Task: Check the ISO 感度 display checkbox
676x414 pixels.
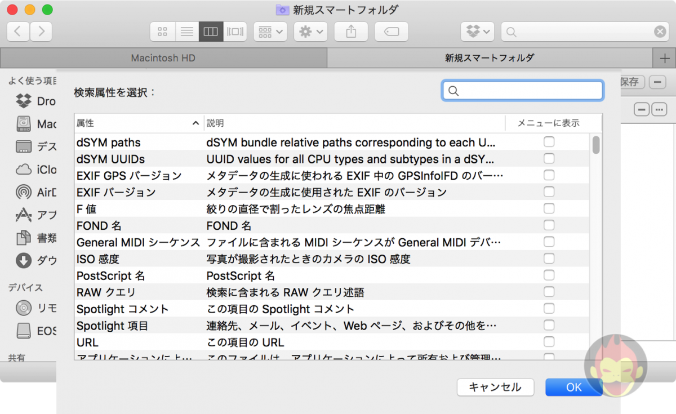Action: (549, 258)
